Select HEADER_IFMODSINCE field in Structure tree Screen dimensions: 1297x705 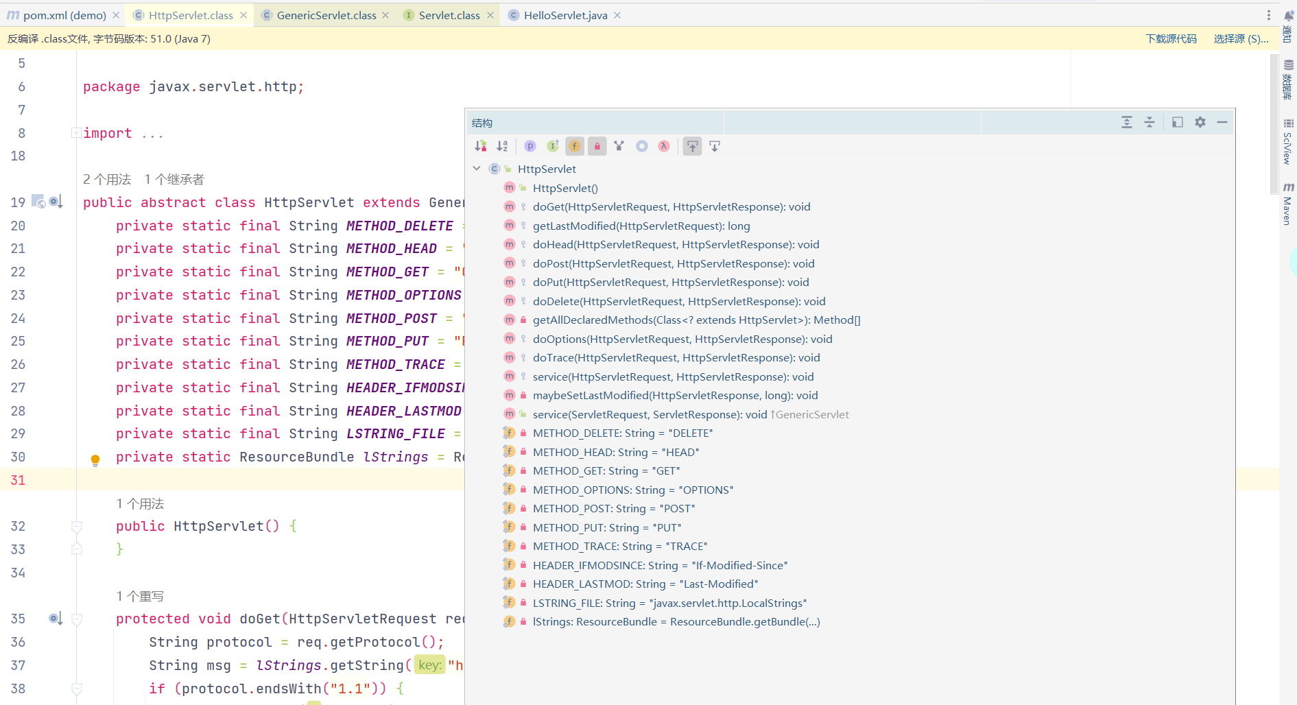click(x=660, y=565)
